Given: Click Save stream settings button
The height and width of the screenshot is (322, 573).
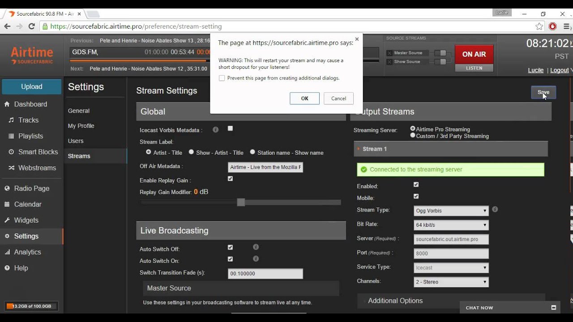Looking at the screenshot, I should [x=543, y=92].
